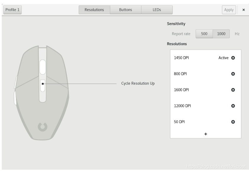The image size is (249, 172).
Task: Remove the 50 DPI resolution entry
Action: click(233, 122)
